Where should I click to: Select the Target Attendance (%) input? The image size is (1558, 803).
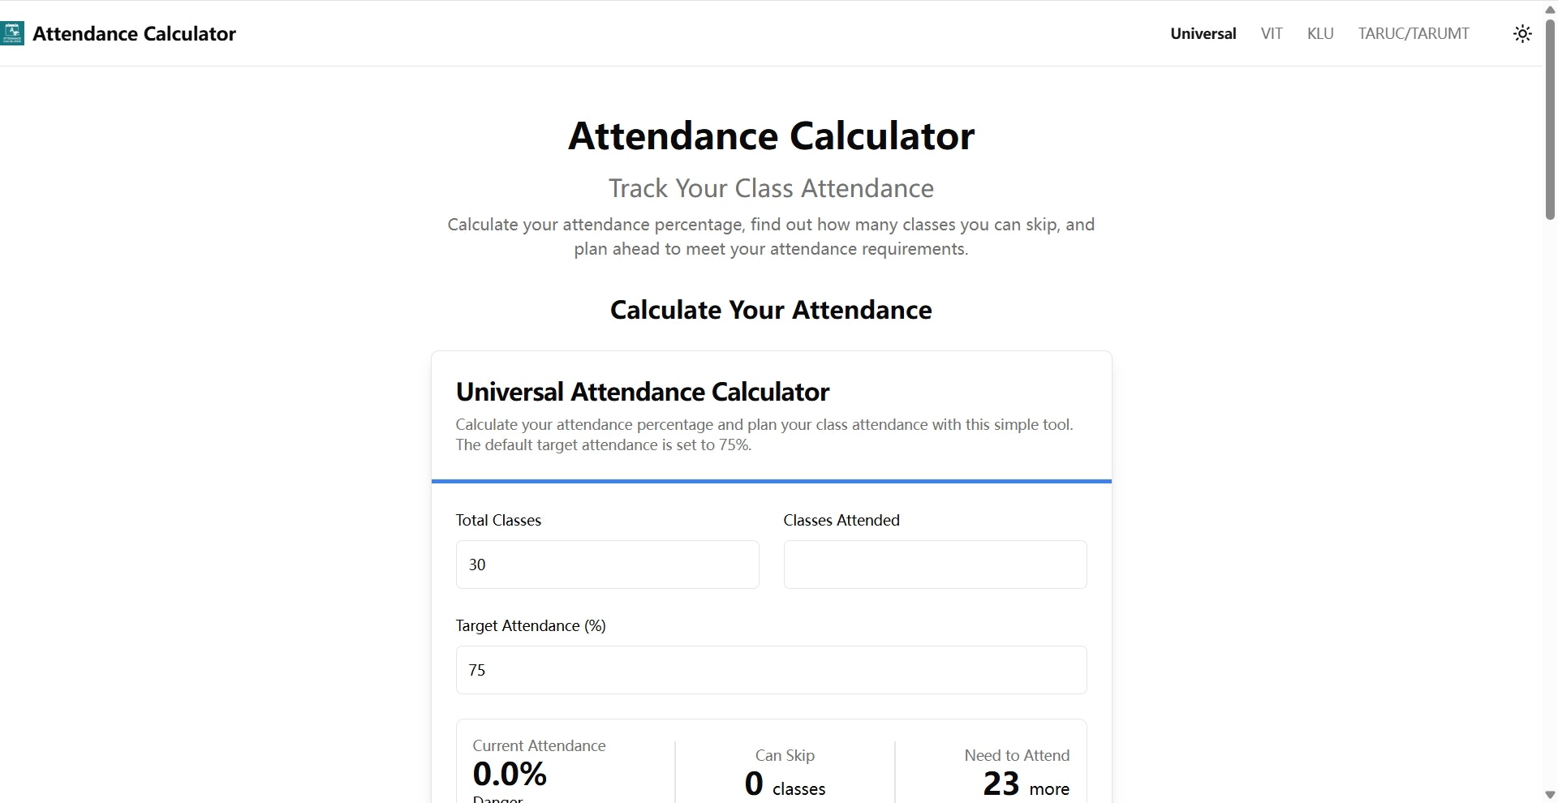[x=771, y=670]
